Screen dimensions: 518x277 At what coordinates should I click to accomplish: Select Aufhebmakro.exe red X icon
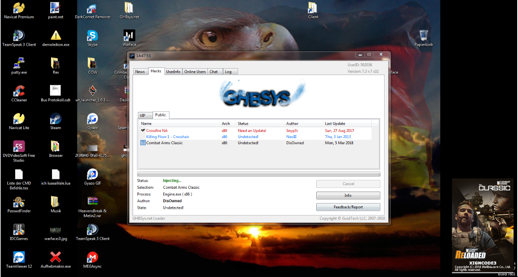pos(56,260)
